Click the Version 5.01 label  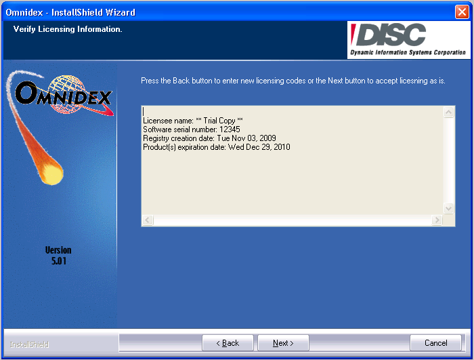(58, 255)
